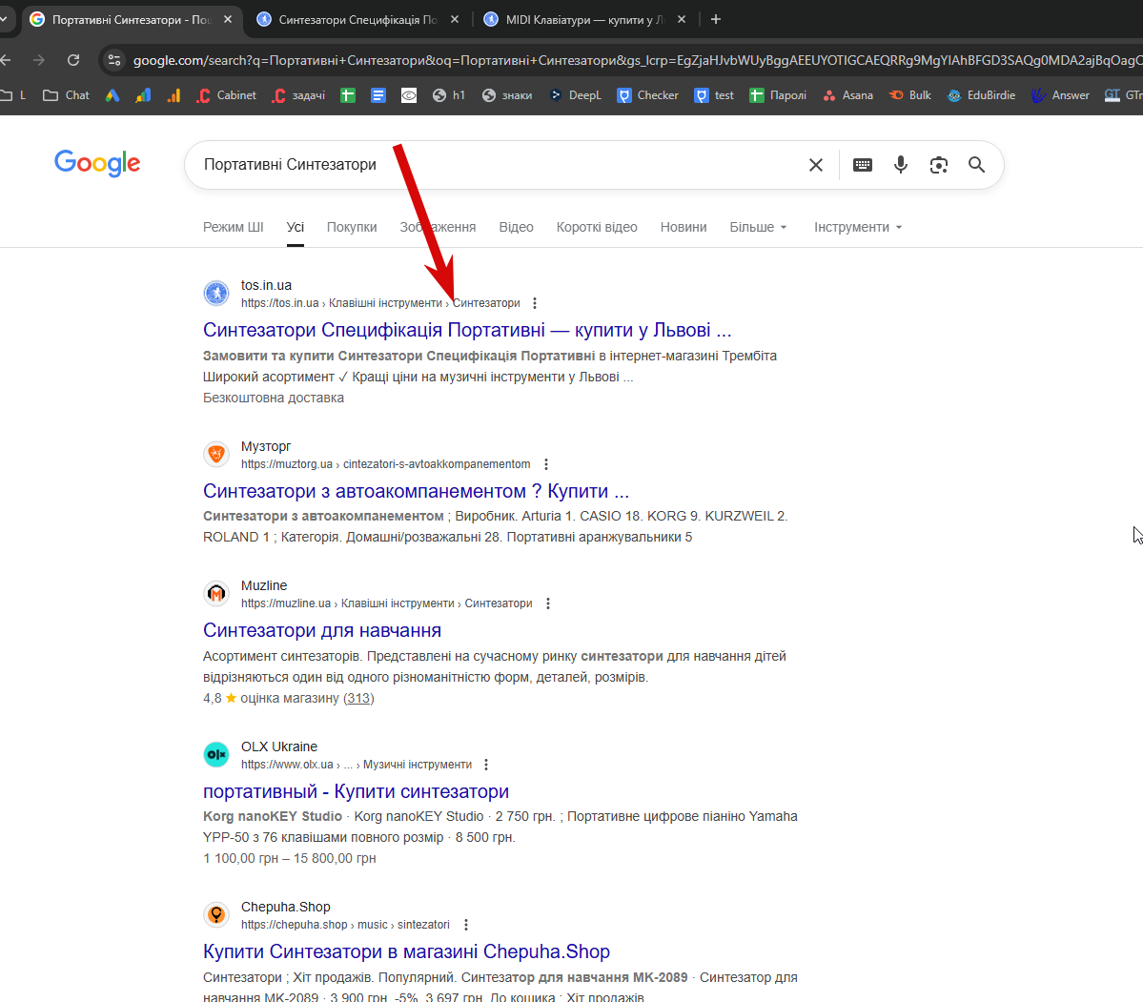Click the OLX Ukraine site favicon
1143x1002 pixels.
216,755
